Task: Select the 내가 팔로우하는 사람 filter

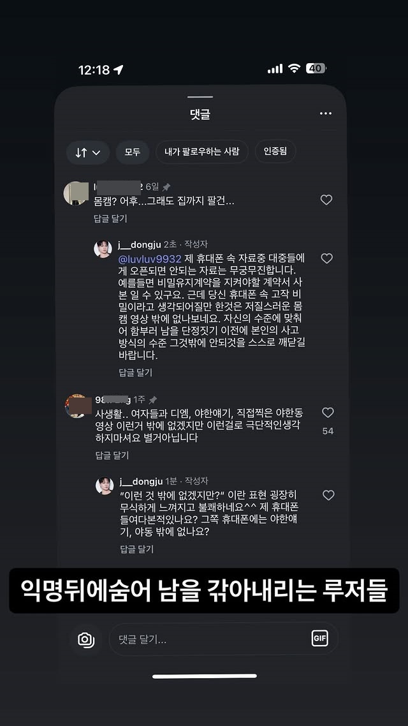Action: click(x=201, y=152)
